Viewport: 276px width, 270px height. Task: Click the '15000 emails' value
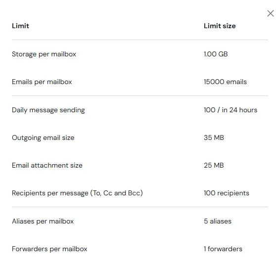pos(226,82)
